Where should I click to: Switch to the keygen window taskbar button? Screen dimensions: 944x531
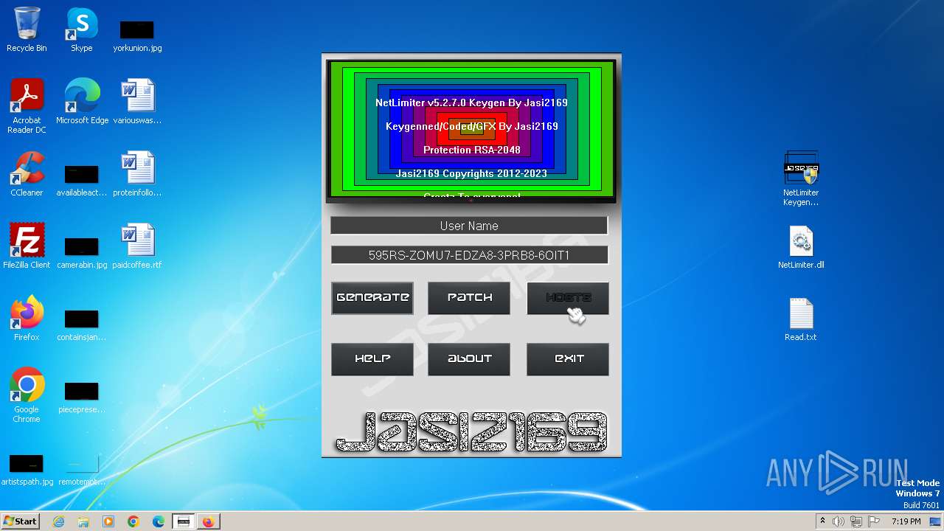tap(184, 521)
